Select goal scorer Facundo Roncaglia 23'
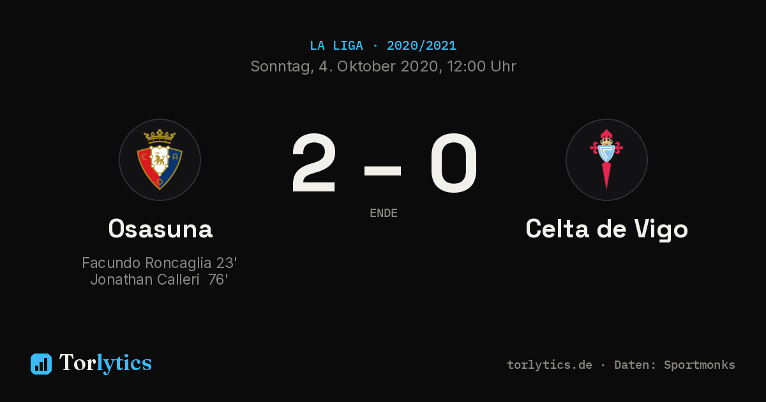This screenshot has width=766, height=402. 160,263
